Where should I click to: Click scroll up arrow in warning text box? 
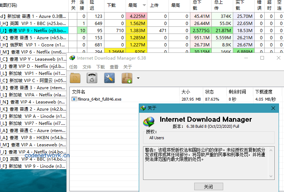point(271,150)
